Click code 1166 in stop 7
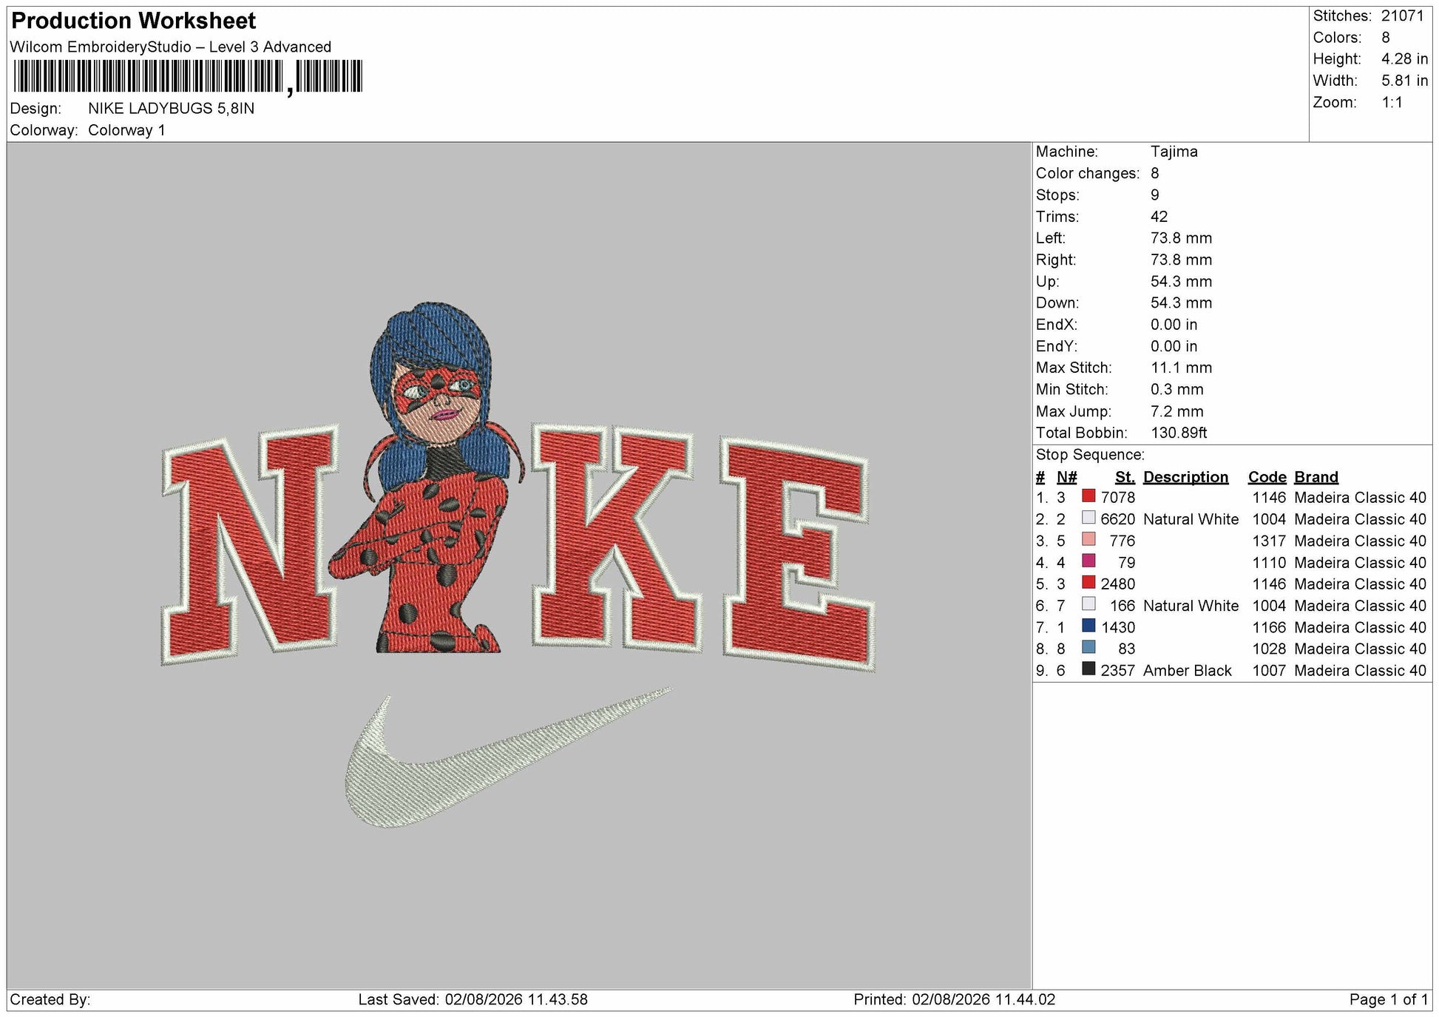The image size is (1439, 1017). pyautogui.click(x=1269, y=627)
